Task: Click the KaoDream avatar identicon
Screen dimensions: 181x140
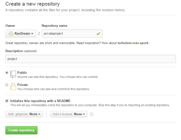Action: pyautogui.click(x=11, y=34)
